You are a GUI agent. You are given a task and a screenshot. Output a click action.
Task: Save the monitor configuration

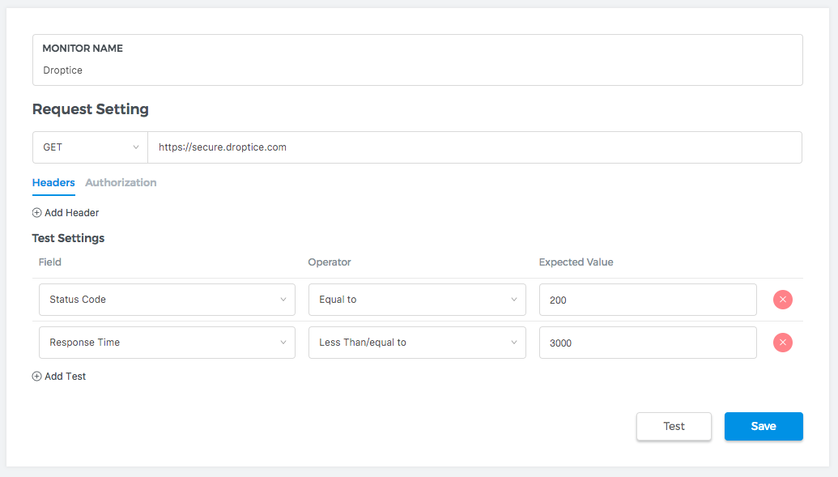click(763, 427)
